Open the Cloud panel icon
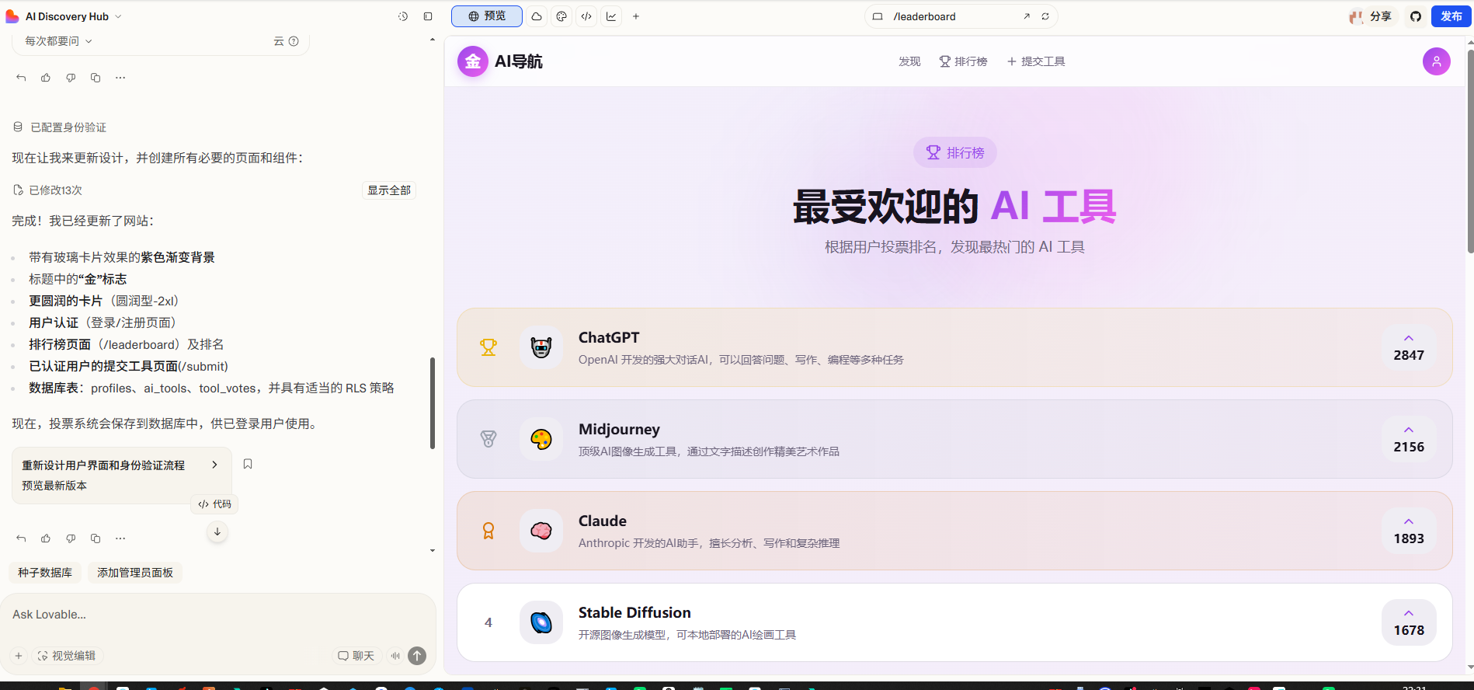Screen dimensions: 1474x690 537,16
